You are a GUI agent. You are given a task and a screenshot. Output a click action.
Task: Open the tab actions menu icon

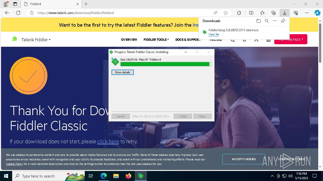click(15, 4)
